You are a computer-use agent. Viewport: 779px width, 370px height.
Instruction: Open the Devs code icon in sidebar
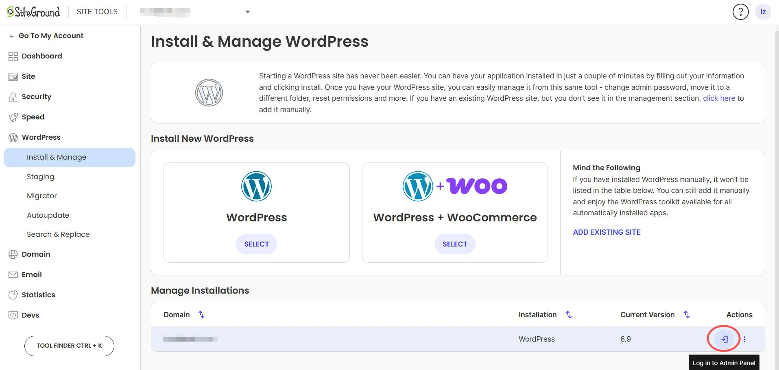13,315
